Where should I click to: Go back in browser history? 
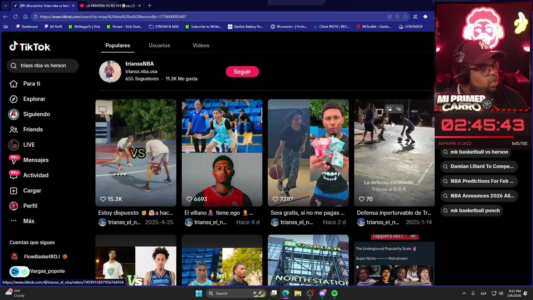click(x=5, y=17)
